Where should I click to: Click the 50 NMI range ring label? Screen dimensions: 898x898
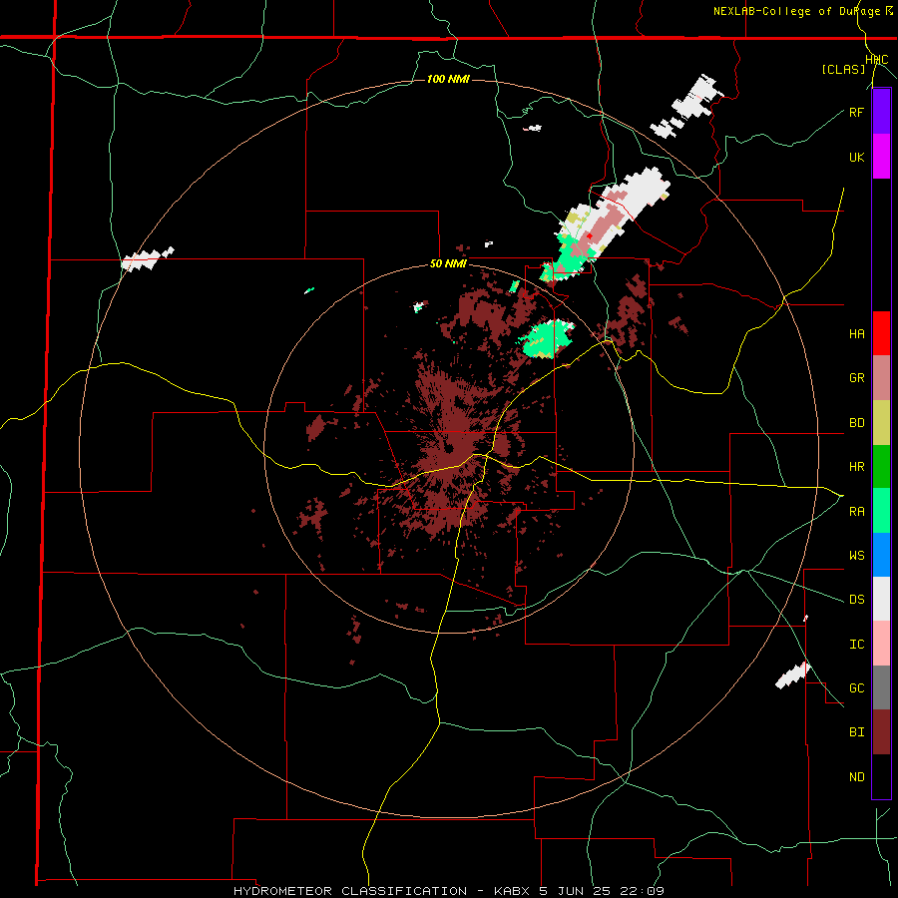tap(448, 264)
